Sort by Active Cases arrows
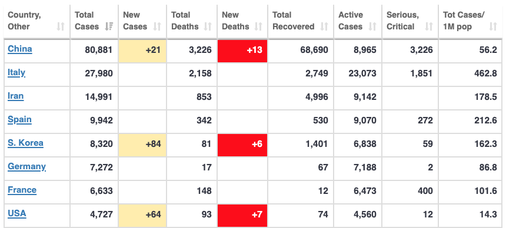The image size is (506, 228). pos(372,26)
